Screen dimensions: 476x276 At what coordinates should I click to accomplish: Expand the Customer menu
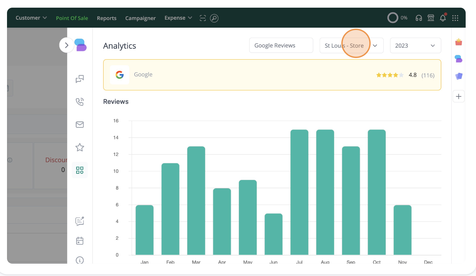[31, 18]
